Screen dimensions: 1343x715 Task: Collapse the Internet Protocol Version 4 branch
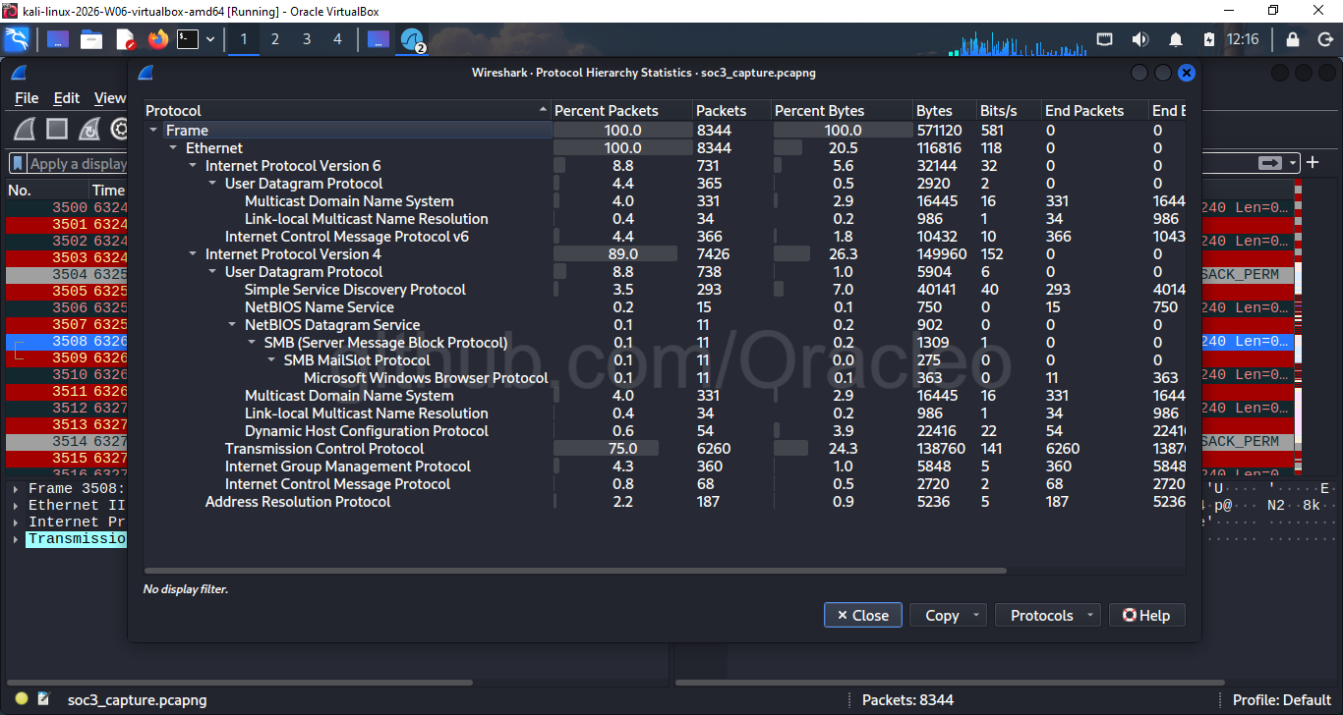point(193,253)
